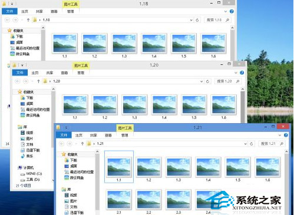
Task: Refresh the 1.21 folder view
Action: click(252, 144)
